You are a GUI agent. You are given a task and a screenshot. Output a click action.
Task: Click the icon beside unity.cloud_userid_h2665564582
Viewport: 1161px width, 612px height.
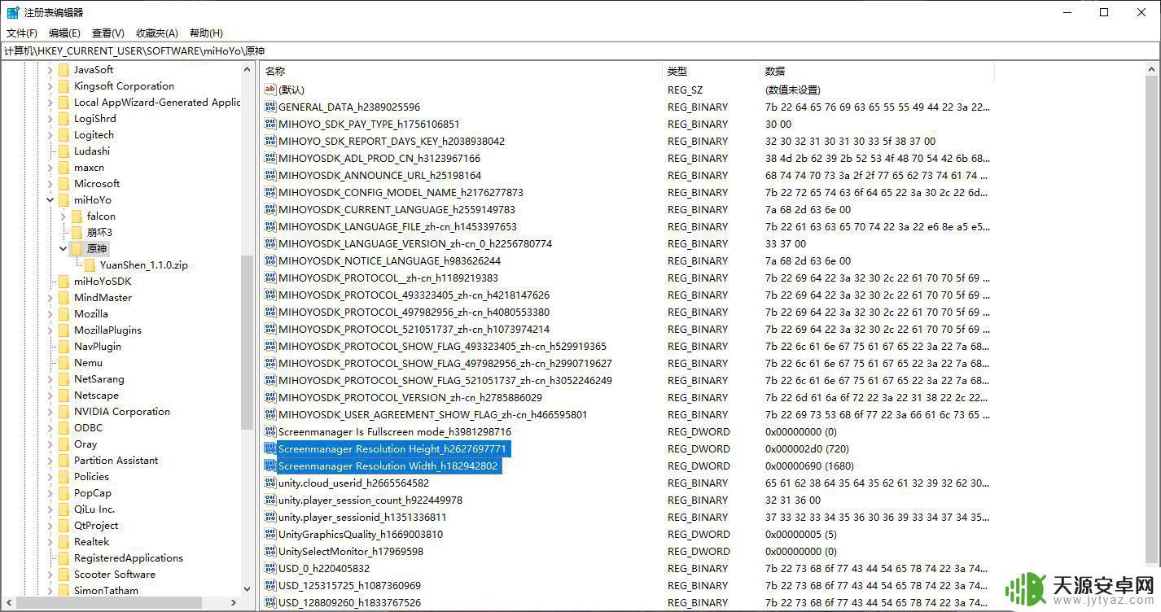coord(270,483)
